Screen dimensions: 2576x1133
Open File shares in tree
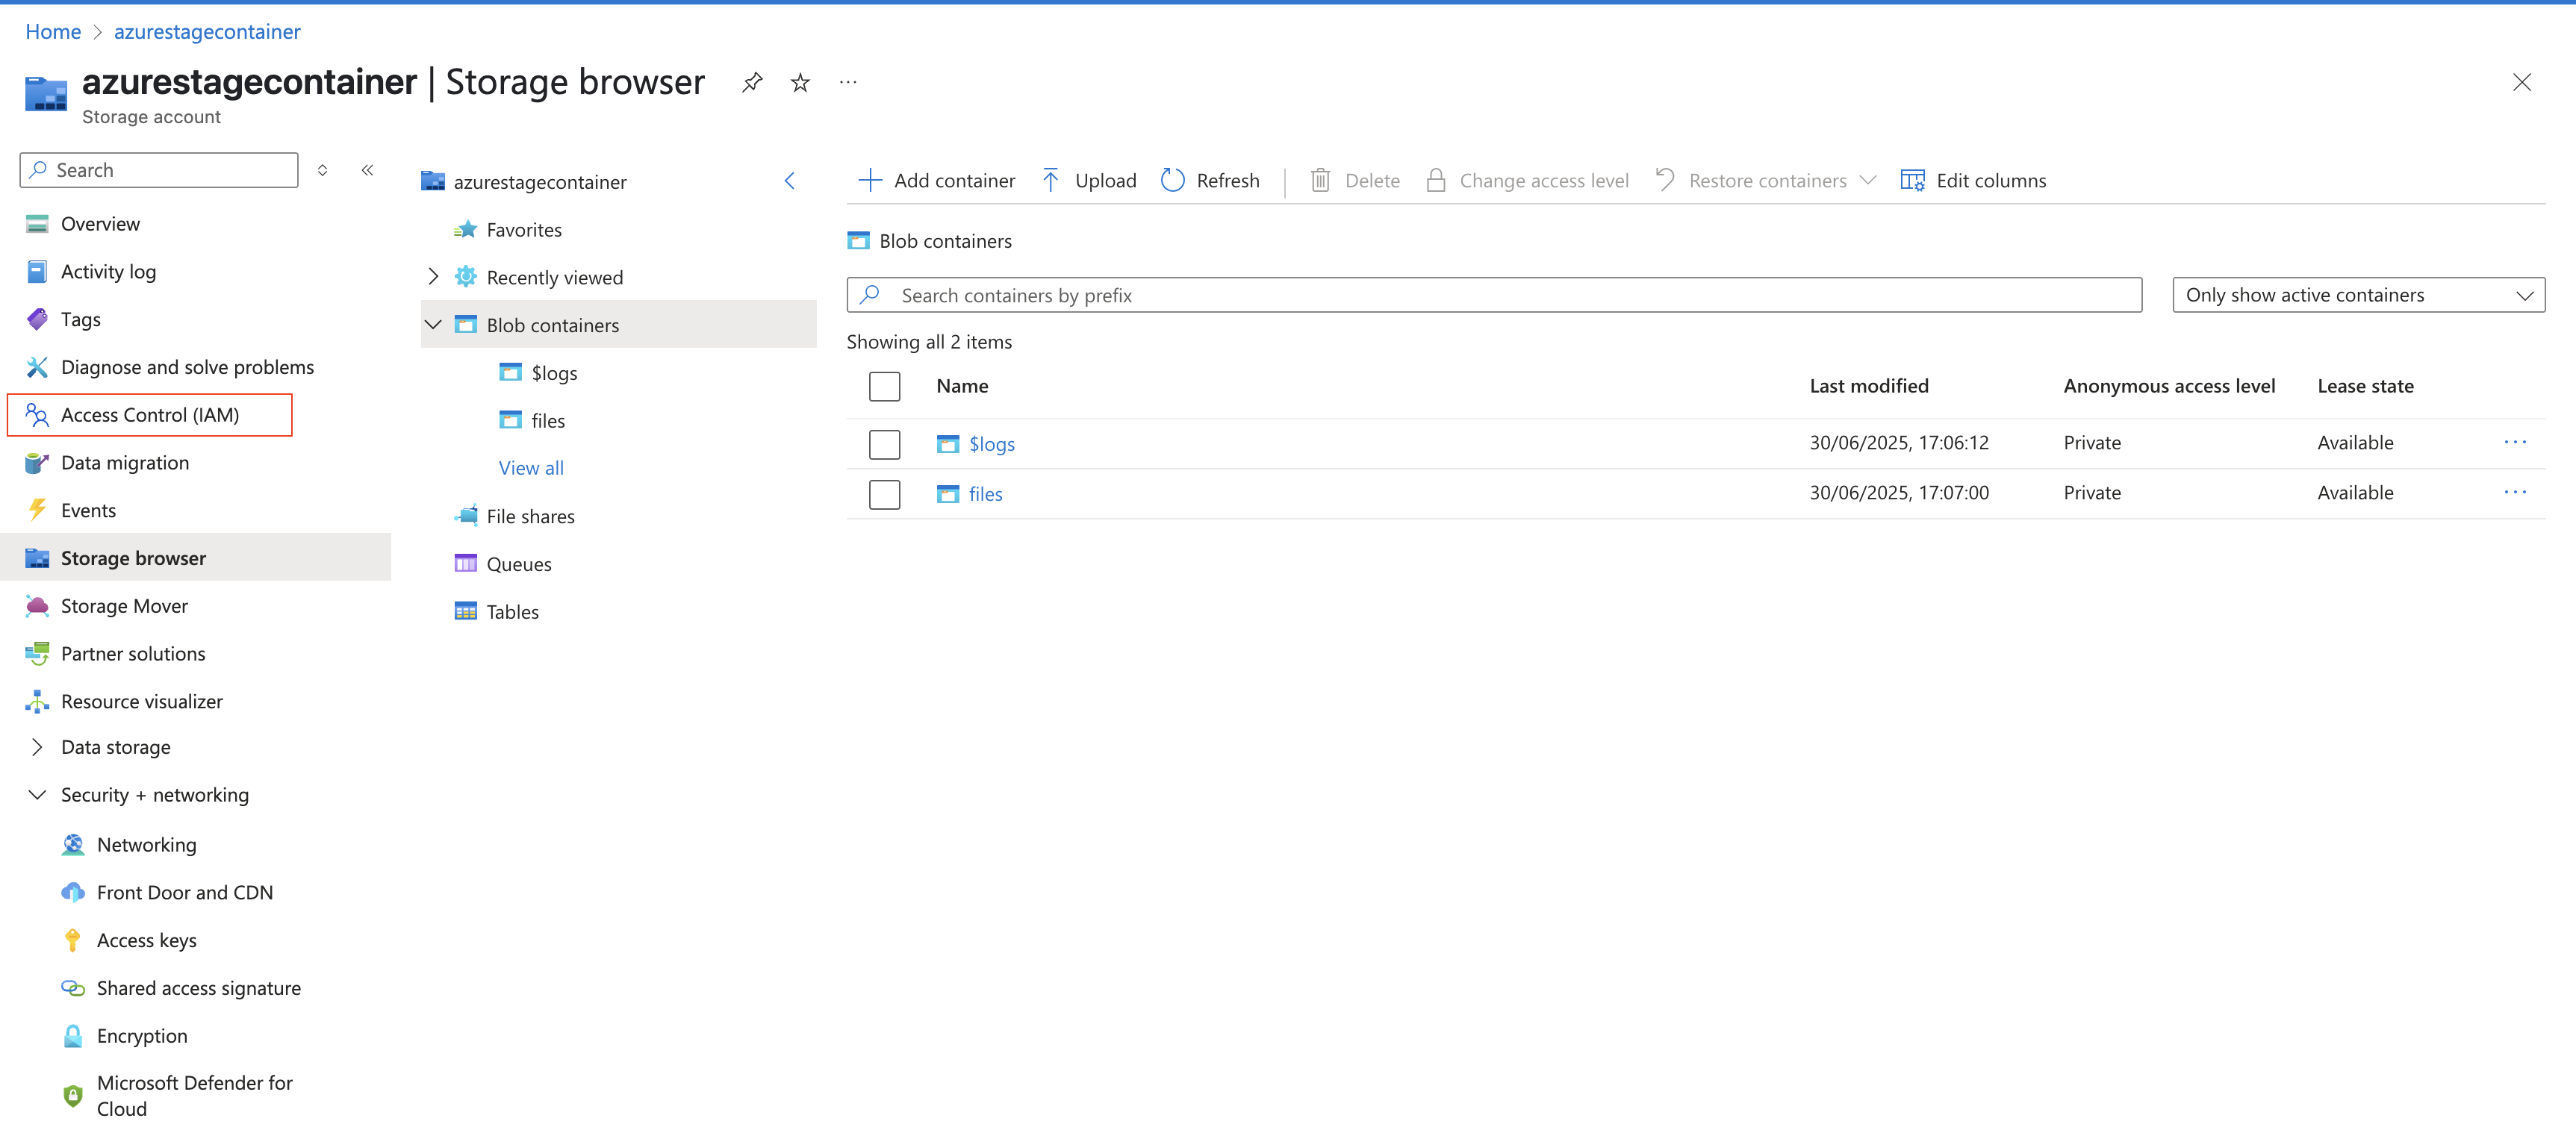pos(530,516)
